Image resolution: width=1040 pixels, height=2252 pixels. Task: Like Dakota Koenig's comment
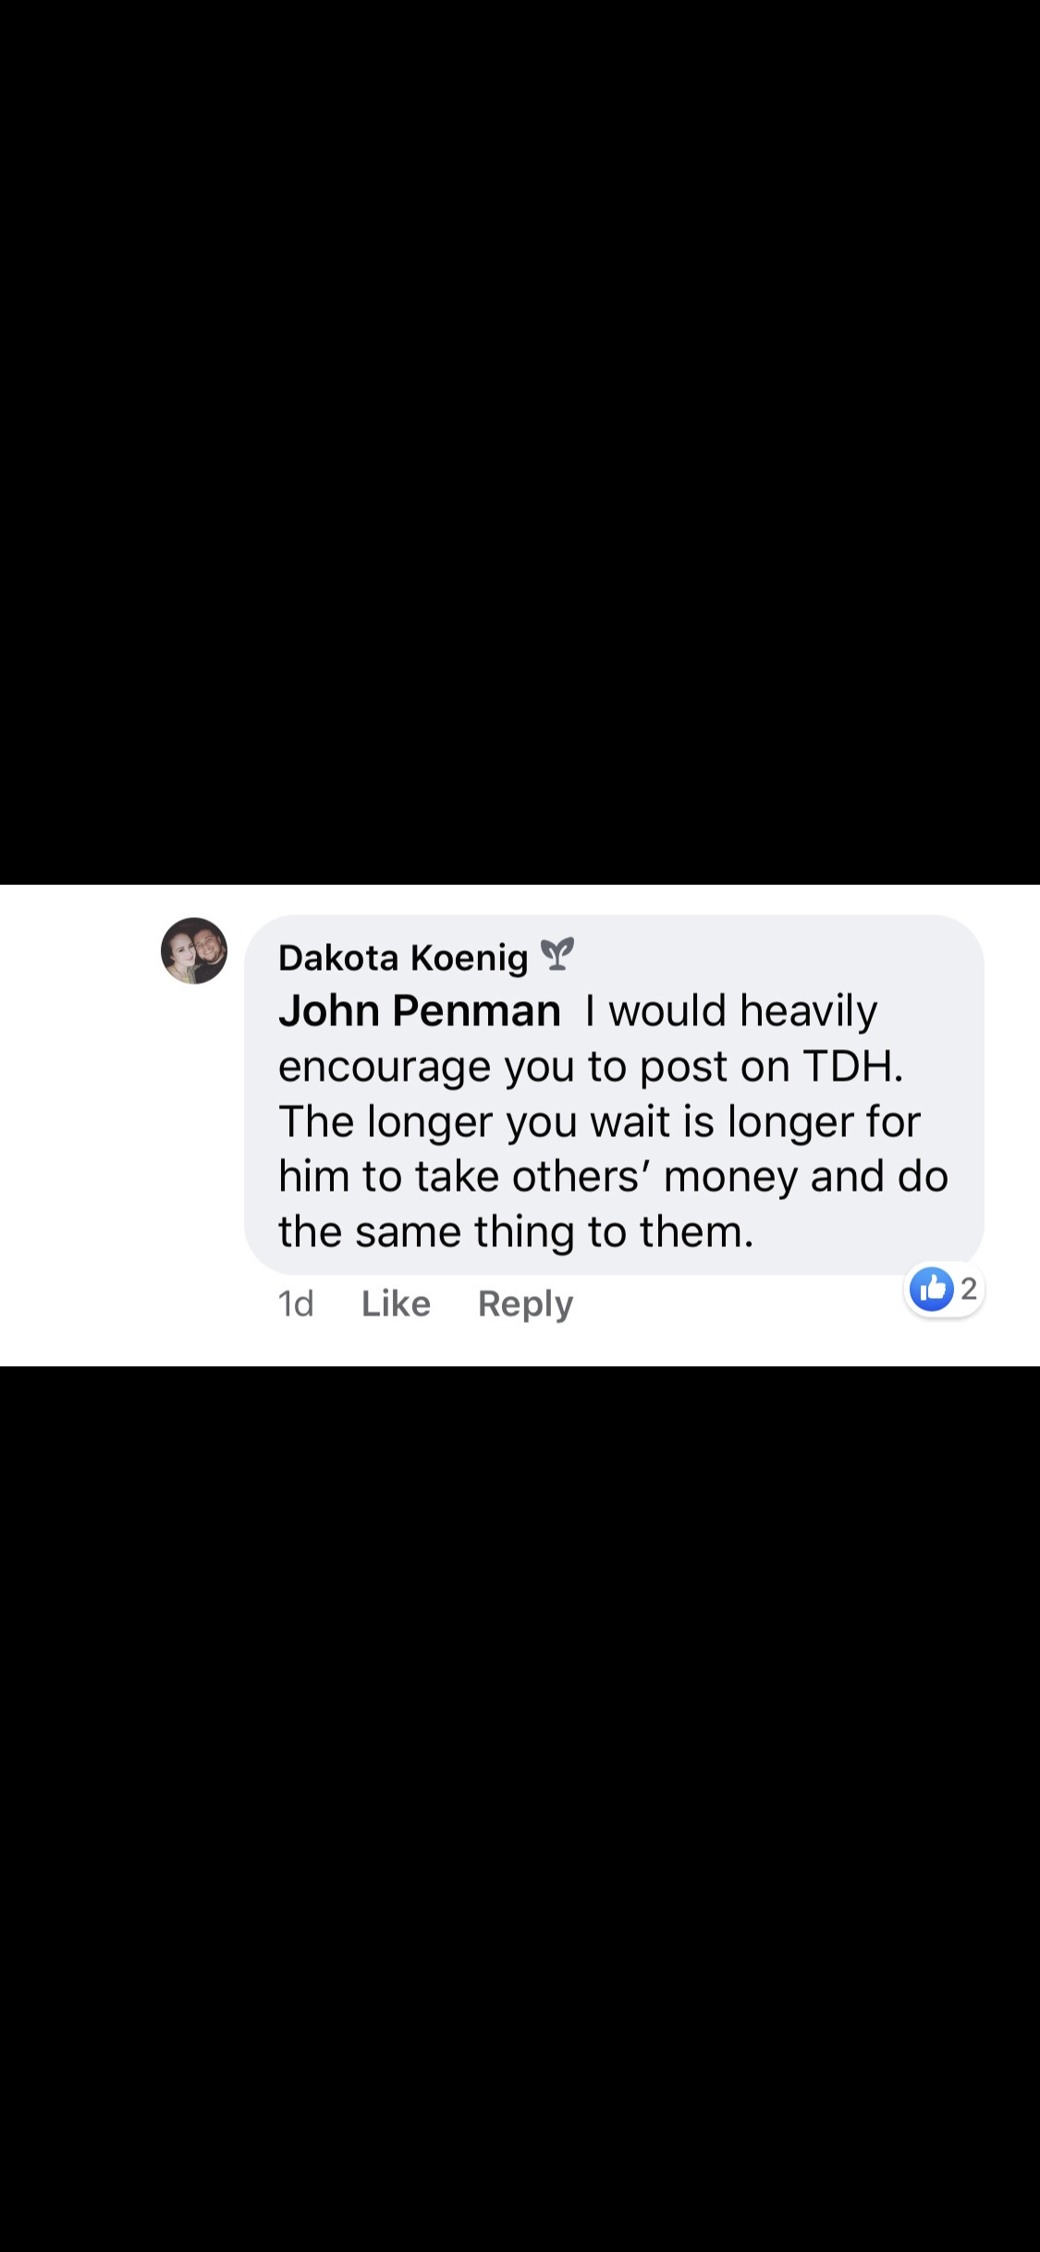pos(396,1303)
